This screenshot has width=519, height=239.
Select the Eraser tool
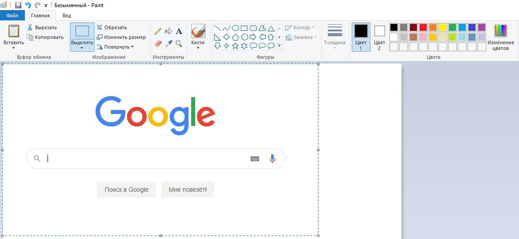coord(158,43)
